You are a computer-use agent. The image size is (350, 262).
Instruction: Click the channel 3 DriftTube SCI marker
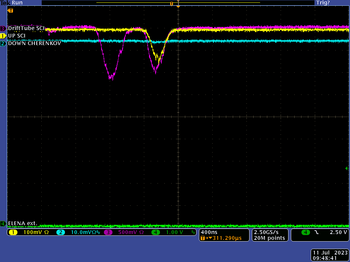tap(3, 28)
